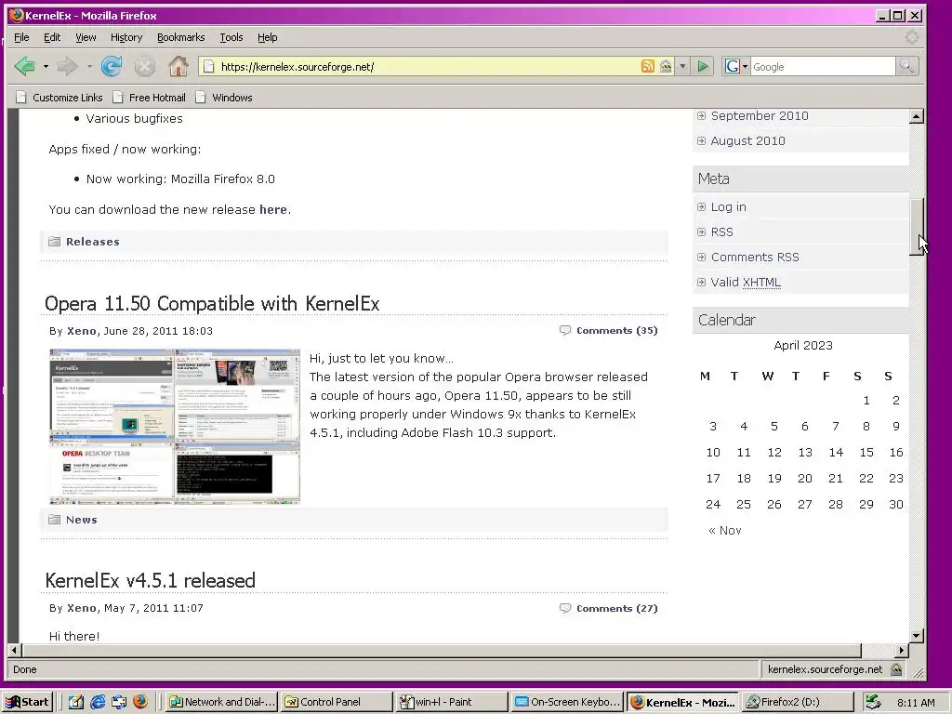952x714 pixels.
Task: Open 'KernelEx v4.5.1 released' post title
Action: click(x=150, y=580)
